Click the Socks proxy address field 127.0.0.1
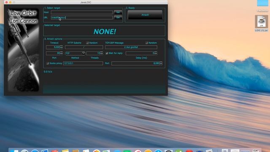 pyautogui.click(x=83, y=63)
